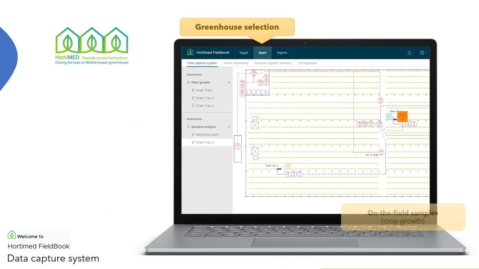The height and width of the screenshot is (269, 479).
Task: Click the Nutrient analysis lightning bolt icon
Action: [x=188, y=127]
